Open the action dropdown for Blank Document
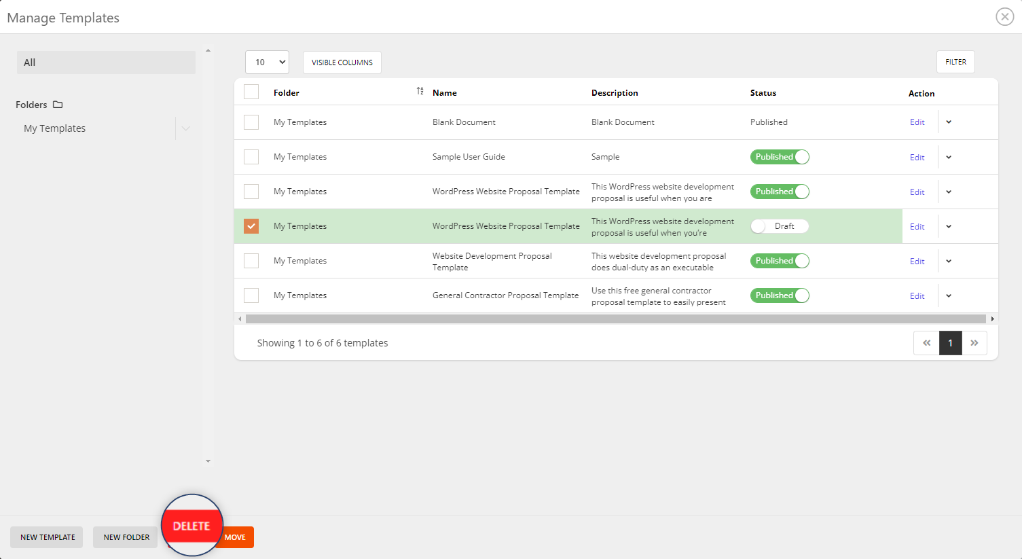This screenshot has width=1022, height=559. [948, 122]
